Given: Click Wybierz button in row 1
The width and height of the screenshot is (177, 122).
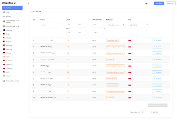Looking at the screenshot, I should [x=157, y=40].
